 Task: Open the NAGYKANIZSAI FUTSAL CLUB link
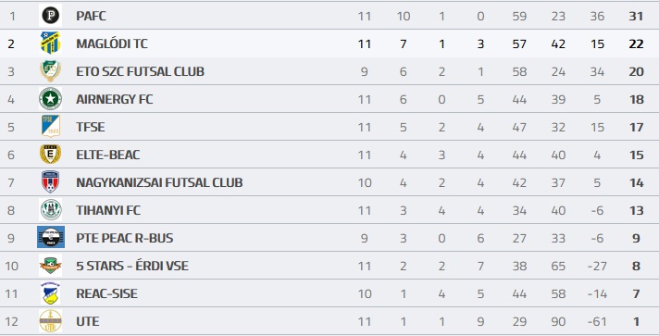(159, 182)
